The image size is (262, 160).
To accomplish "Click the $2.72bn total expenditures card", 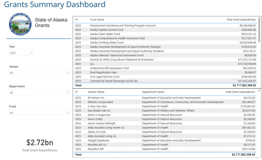I will pos(40,145).
